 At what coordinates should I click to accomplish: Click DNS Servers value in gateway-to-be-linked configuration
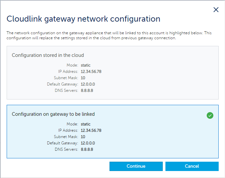(87, 149)
